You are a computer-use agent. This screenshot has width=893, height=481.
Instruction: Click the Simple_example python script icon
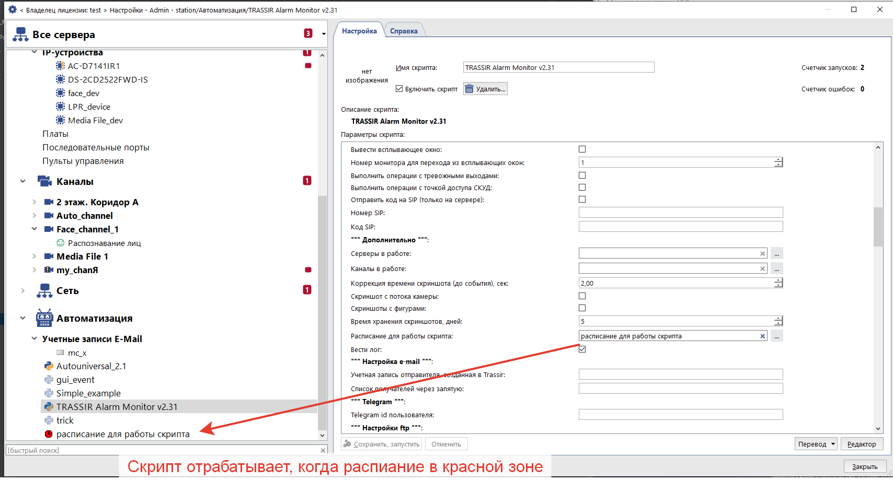pyautogui.click(x=49, y=393)
